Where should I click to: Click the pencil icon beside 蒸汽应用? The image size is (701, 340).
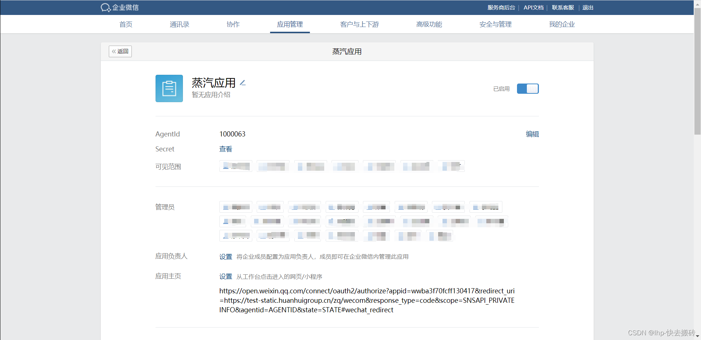tap(243, 83)
